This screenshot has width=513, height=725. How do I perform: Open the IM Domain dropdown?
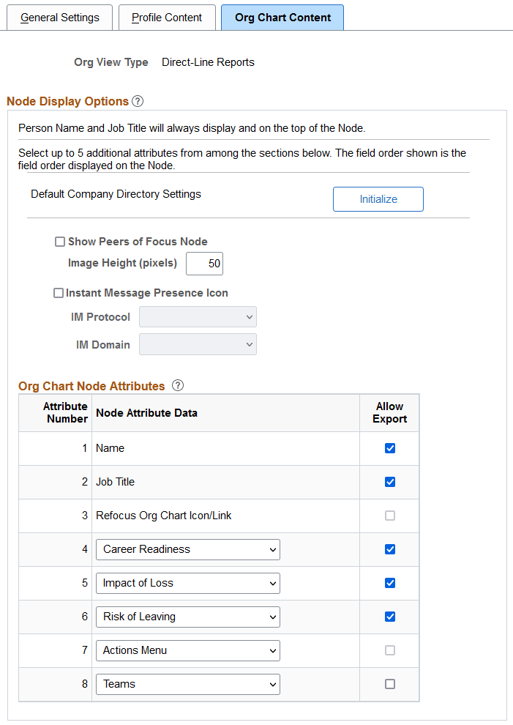tap(198, 343)
